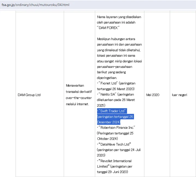The width and height of the screenshot is (196, 177).
Task: Click the "Revollet International" entry line
Action: point(115,161)
